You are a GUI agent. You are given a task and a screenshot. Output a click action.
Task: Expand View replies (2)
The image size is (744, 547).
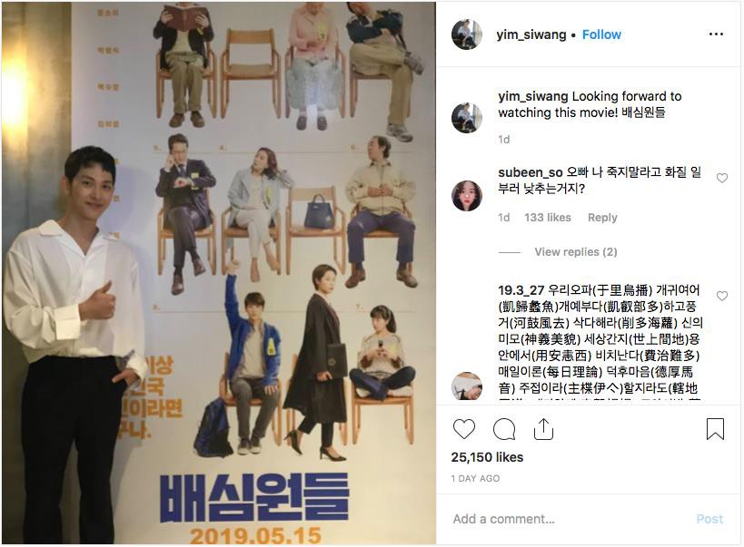pos(576,251)
